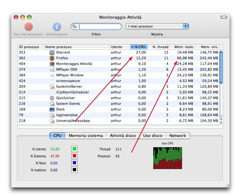Image resolution: width=239 pixels, height=195 pixels.
Task: Click the Esci dal processo stop icon
Action: pos(28,27)
